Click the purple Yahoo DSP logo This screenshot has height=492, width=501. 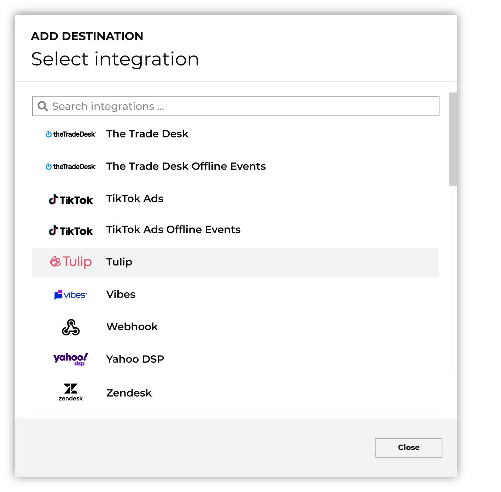(71, 359)
